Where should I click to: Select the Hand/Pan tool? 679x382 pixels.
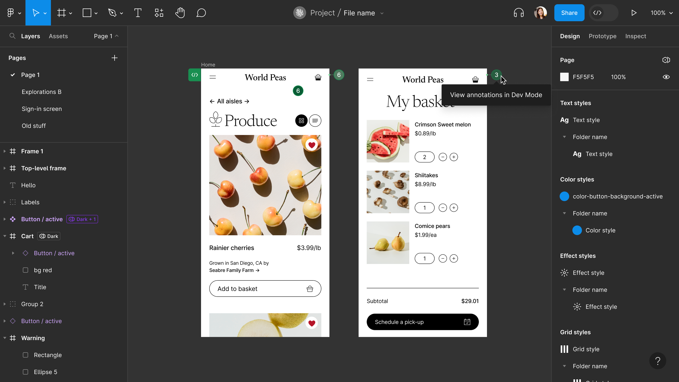coord(179,12)
